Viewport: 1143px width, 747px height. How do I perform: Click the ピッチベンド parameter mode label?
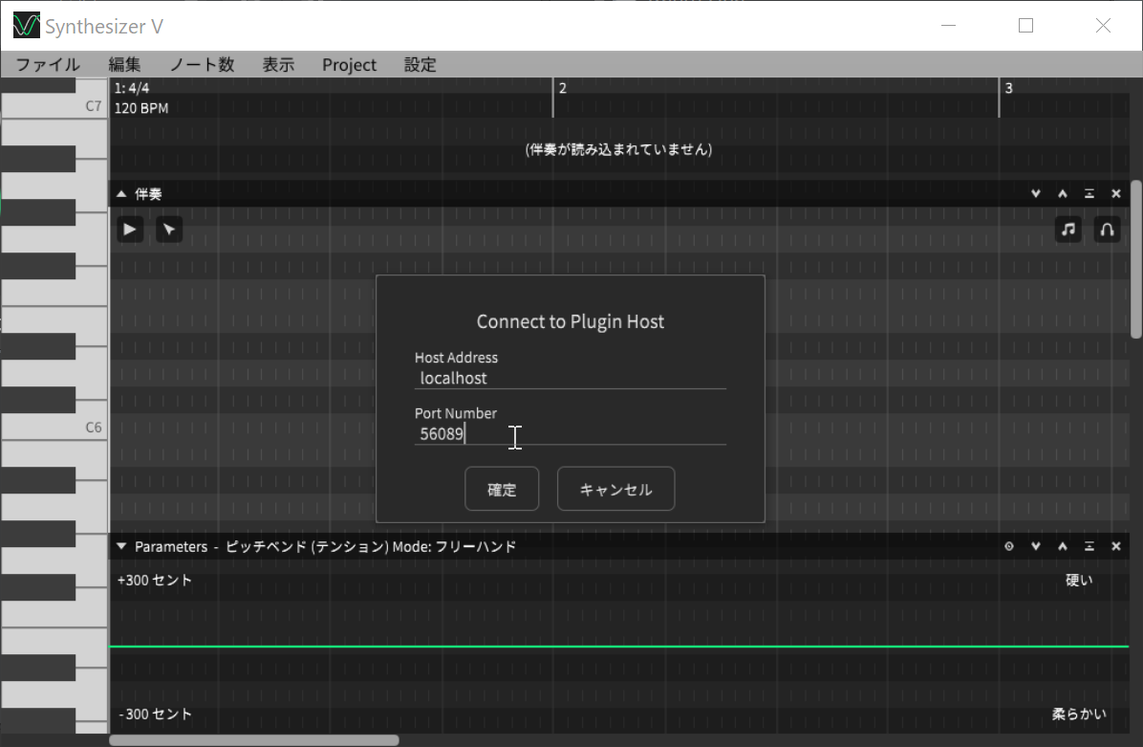[x=371, y=546]
